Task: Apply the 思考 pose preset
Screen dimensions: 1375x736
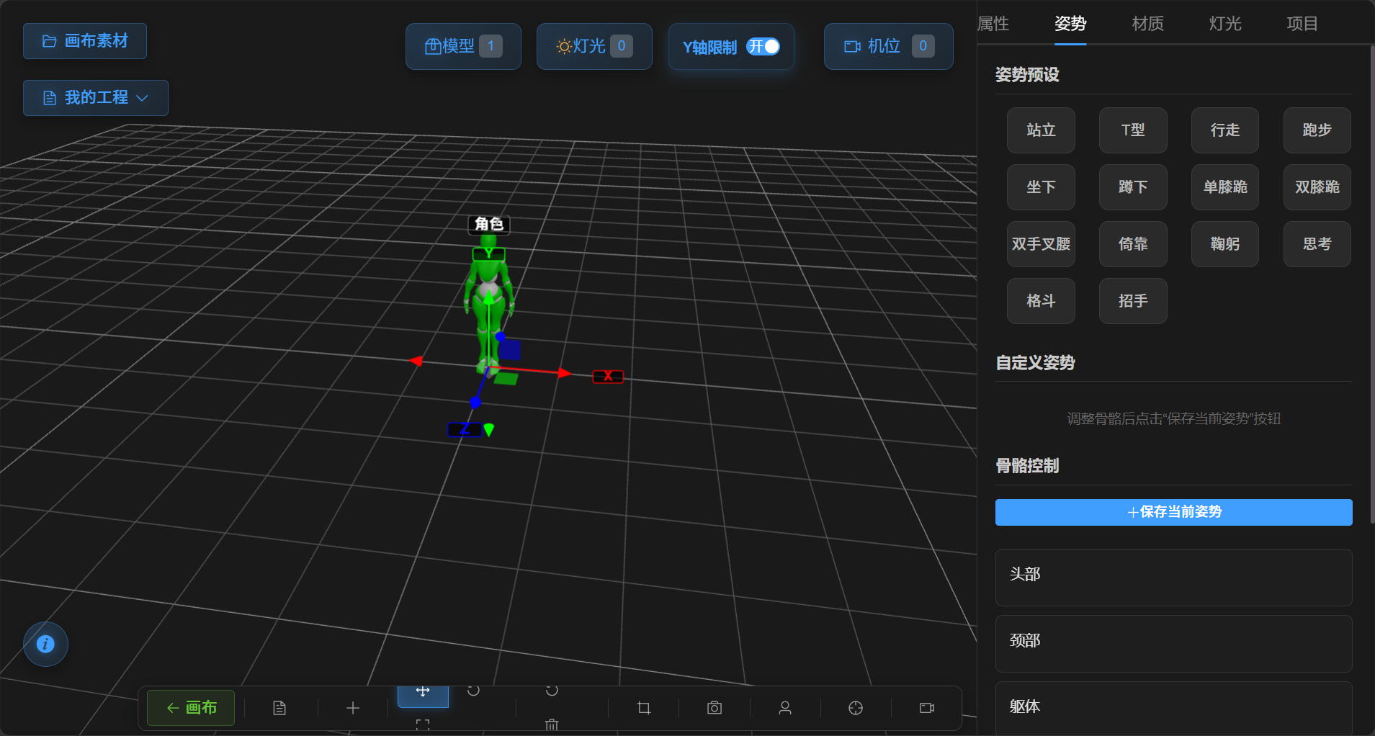Action: pos(1317,244)
